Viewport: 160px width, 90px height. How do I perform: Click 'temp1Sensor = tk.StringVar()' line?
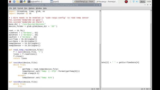(24, 43)
